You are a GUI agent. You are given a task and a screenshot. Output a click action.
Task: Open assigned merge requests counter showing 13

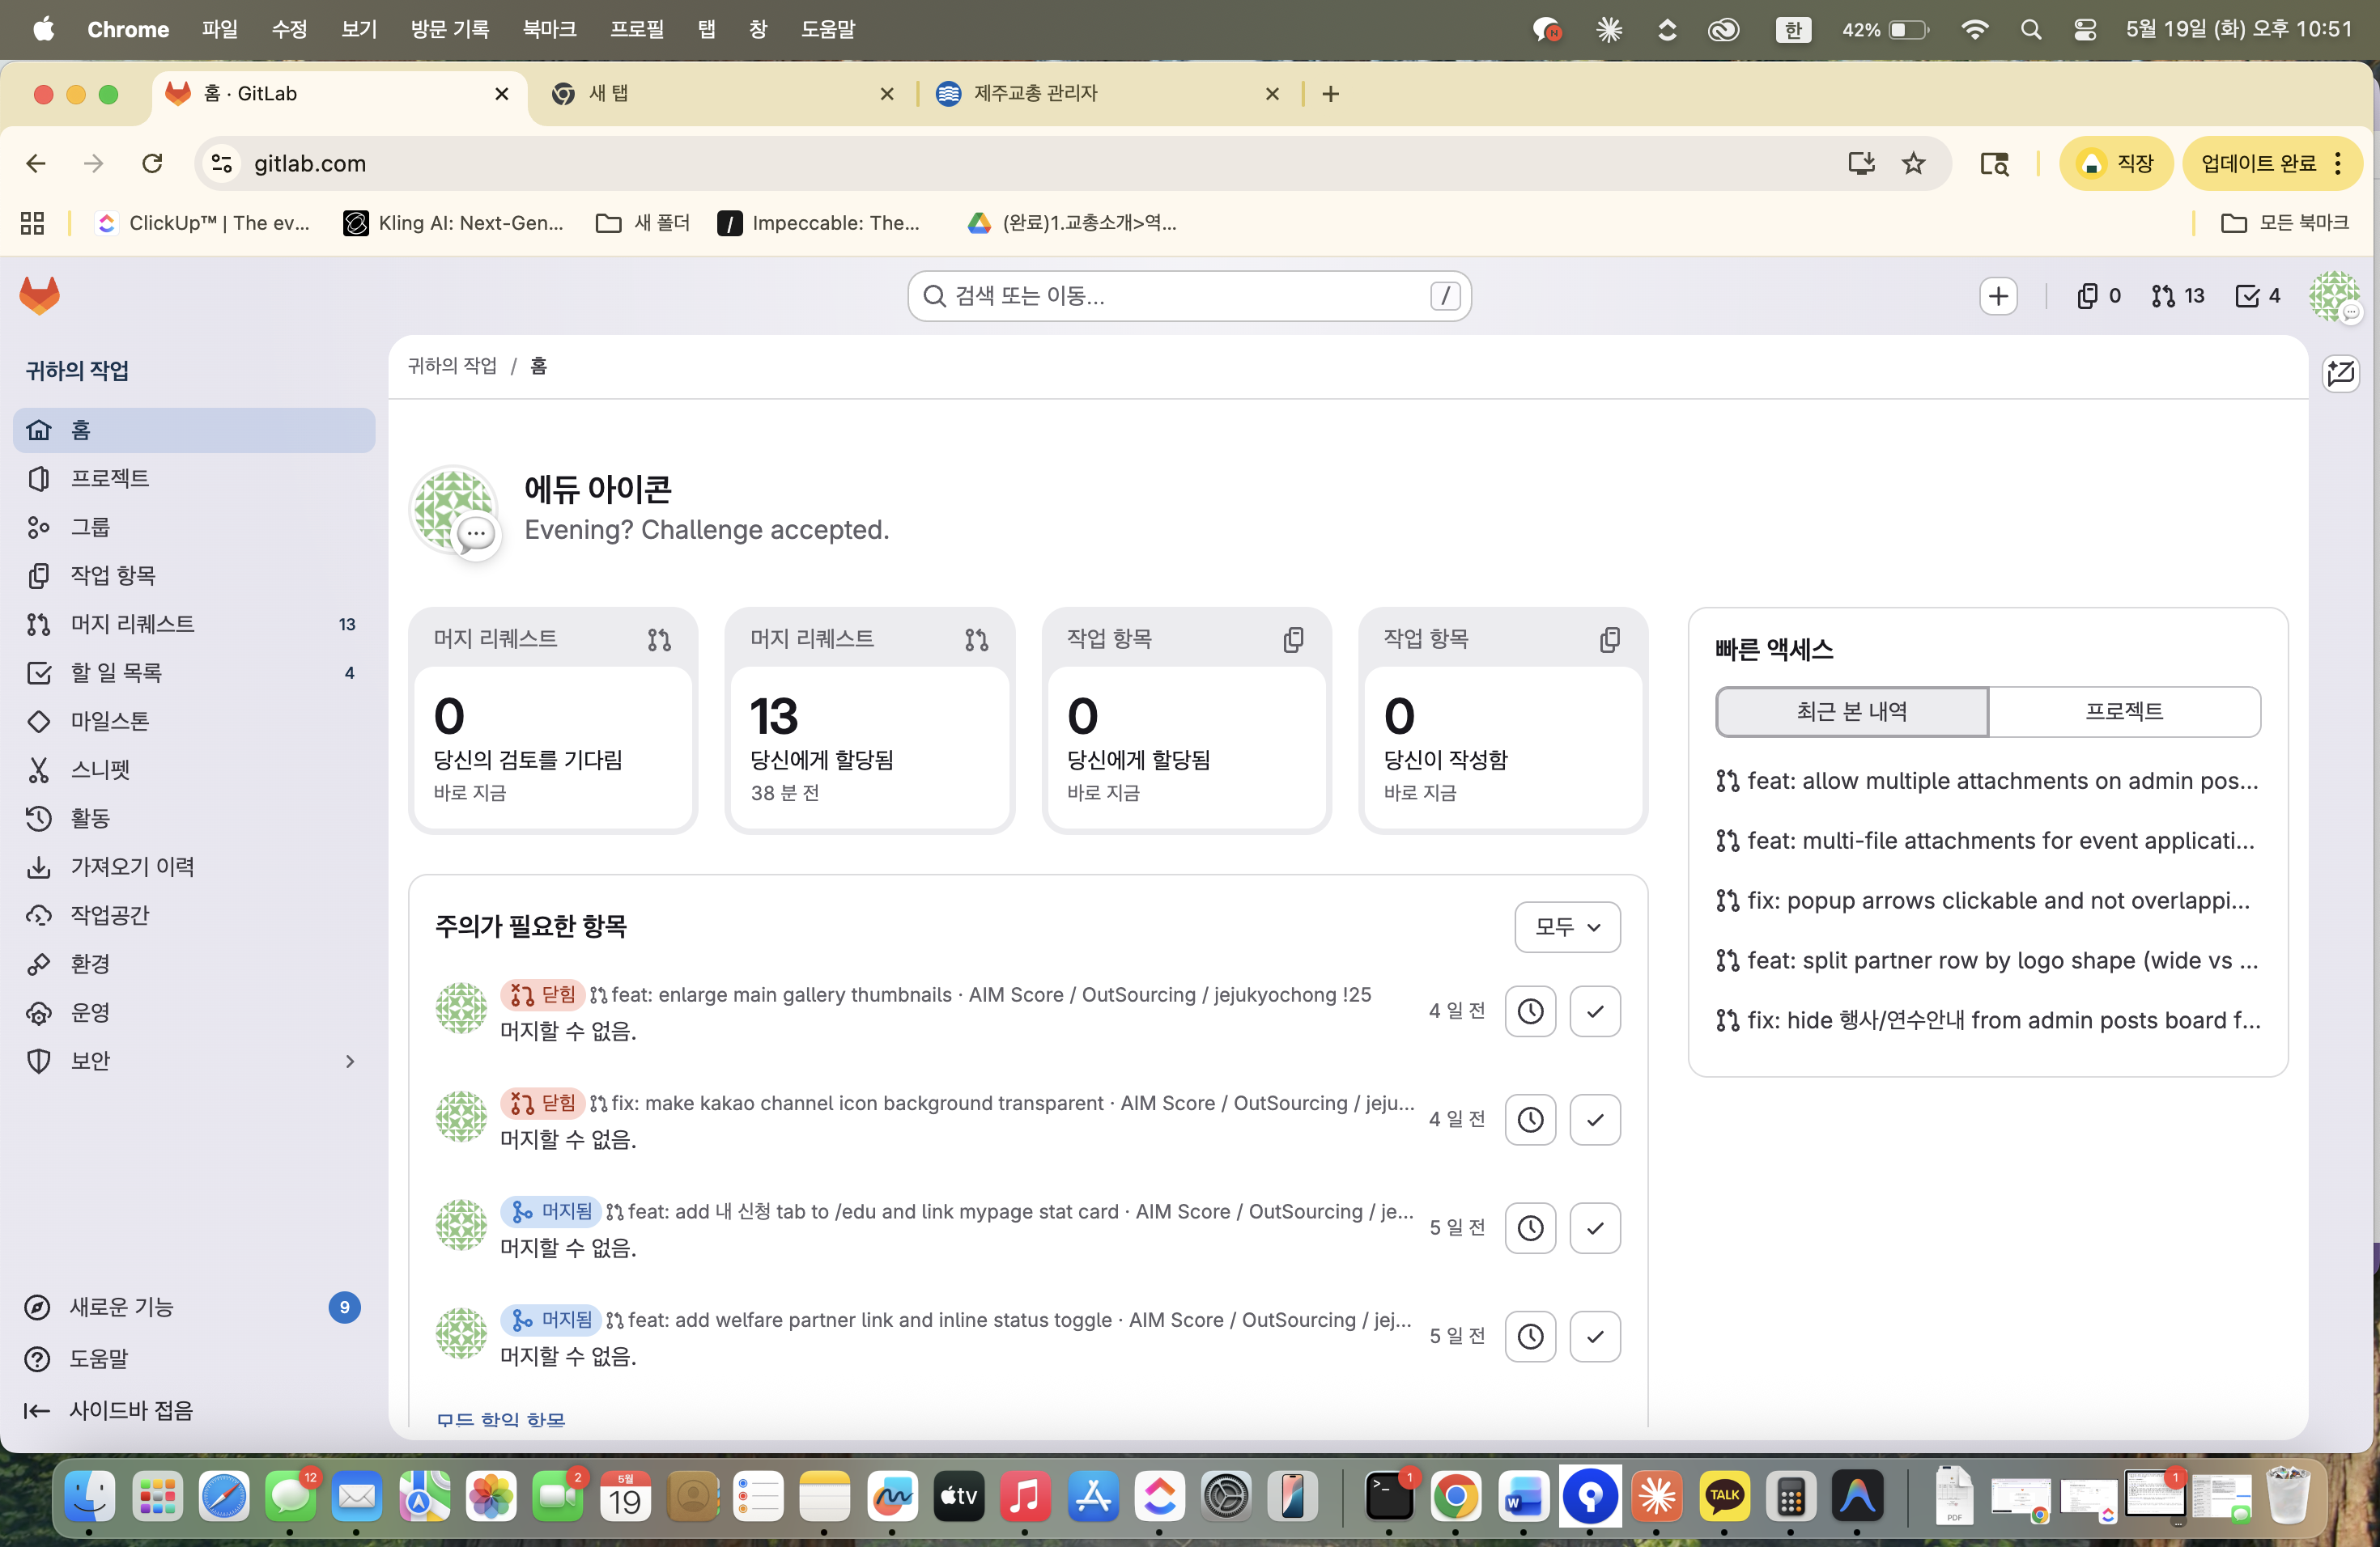point(2178,296)
